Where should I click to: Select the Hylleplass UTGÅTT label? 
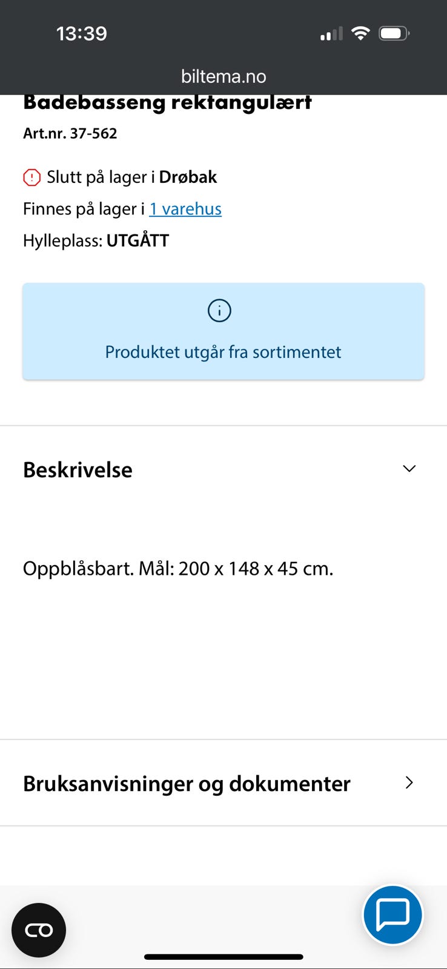(x=95, y=240)
